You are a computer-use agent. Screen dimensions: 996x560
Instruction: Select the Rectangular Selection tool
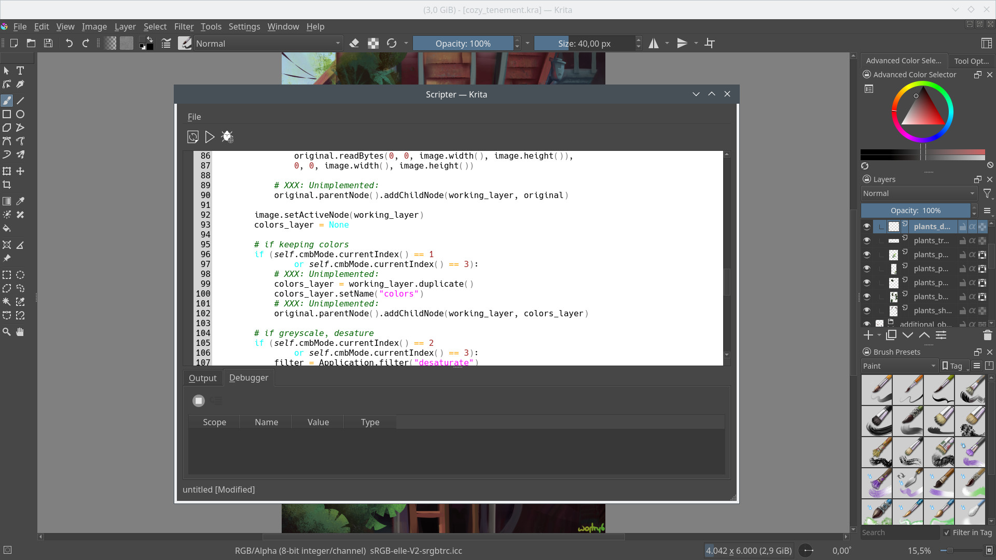(x=7, y=275)
